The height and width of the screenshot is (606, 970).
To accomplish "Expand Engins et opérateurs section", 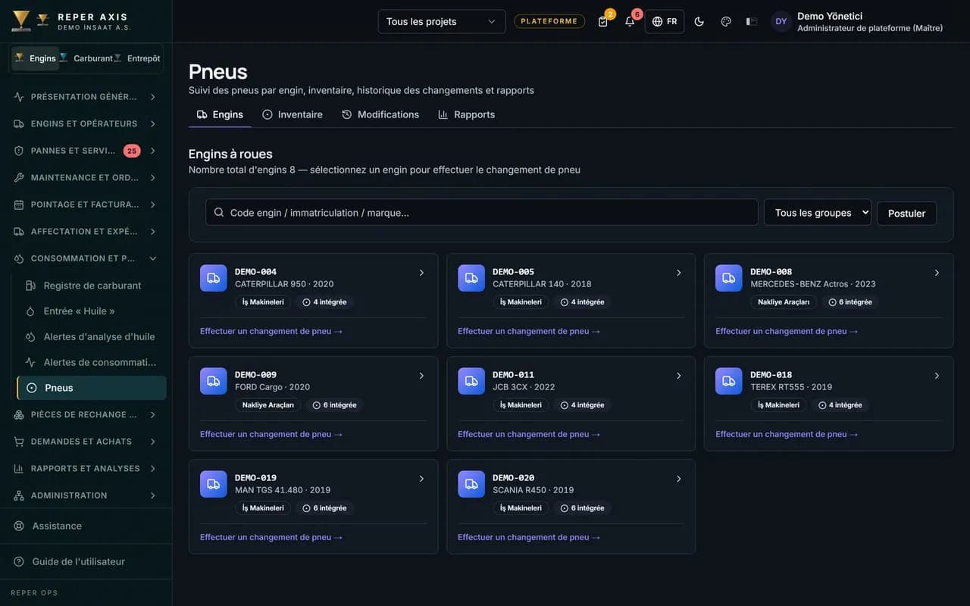I will [x=86, y=123].
